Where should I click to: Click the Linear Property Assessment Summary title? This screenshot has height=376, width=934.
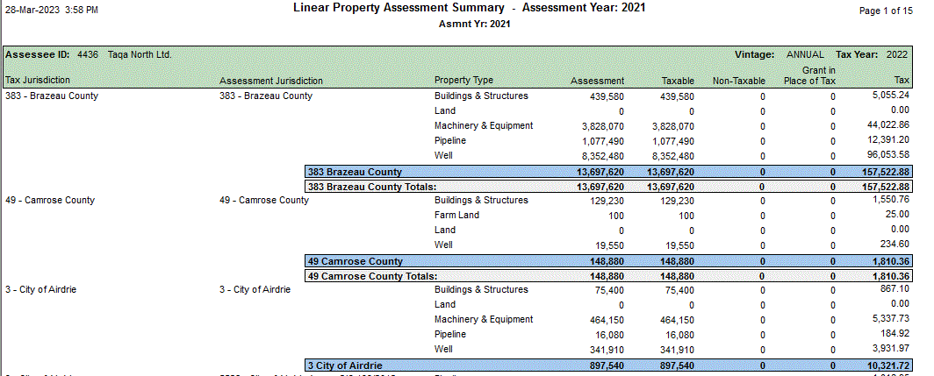tap(403, 8)
